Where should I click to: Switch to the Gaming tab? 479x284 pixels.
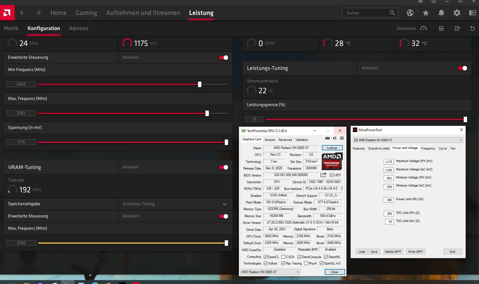coord(86,13)
